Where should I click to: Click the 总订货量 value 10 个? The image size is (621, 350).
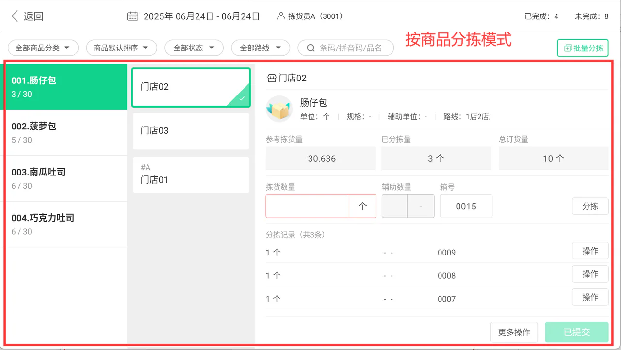pos(554,159)
